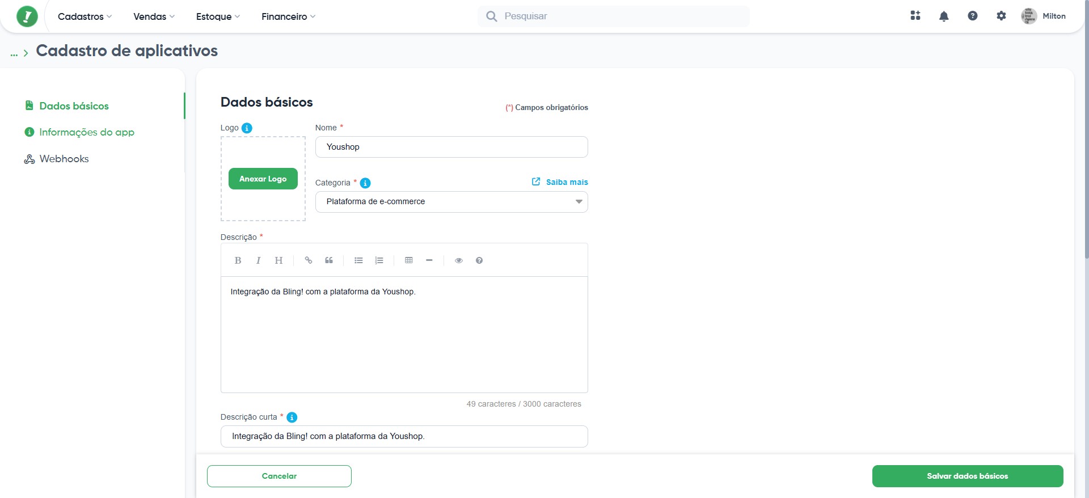Click the '49 caracteres / 3000 caracteres' counter
The image size is (1089, 498).
click(x=524, y=404)
